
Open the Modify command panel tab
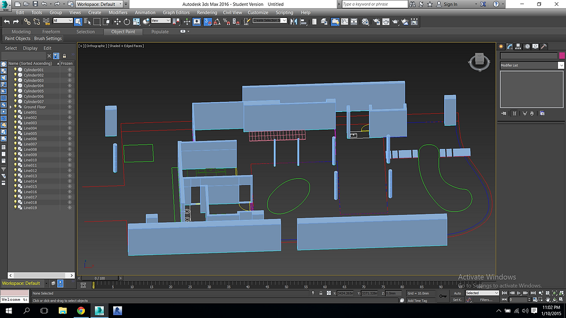point(509,47)
